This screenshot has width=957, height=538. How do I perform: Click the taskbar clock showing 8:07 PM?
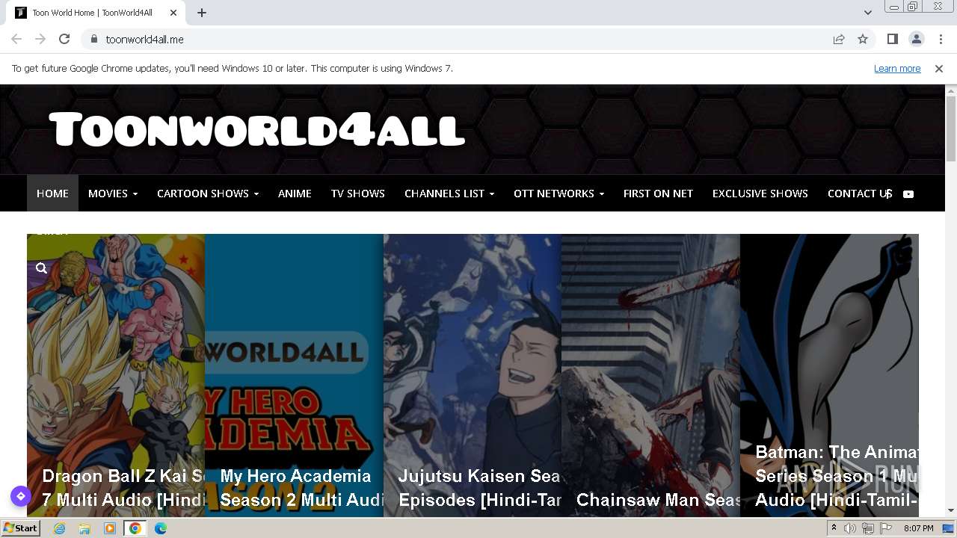pyautogui.click(x=918, y=528)
